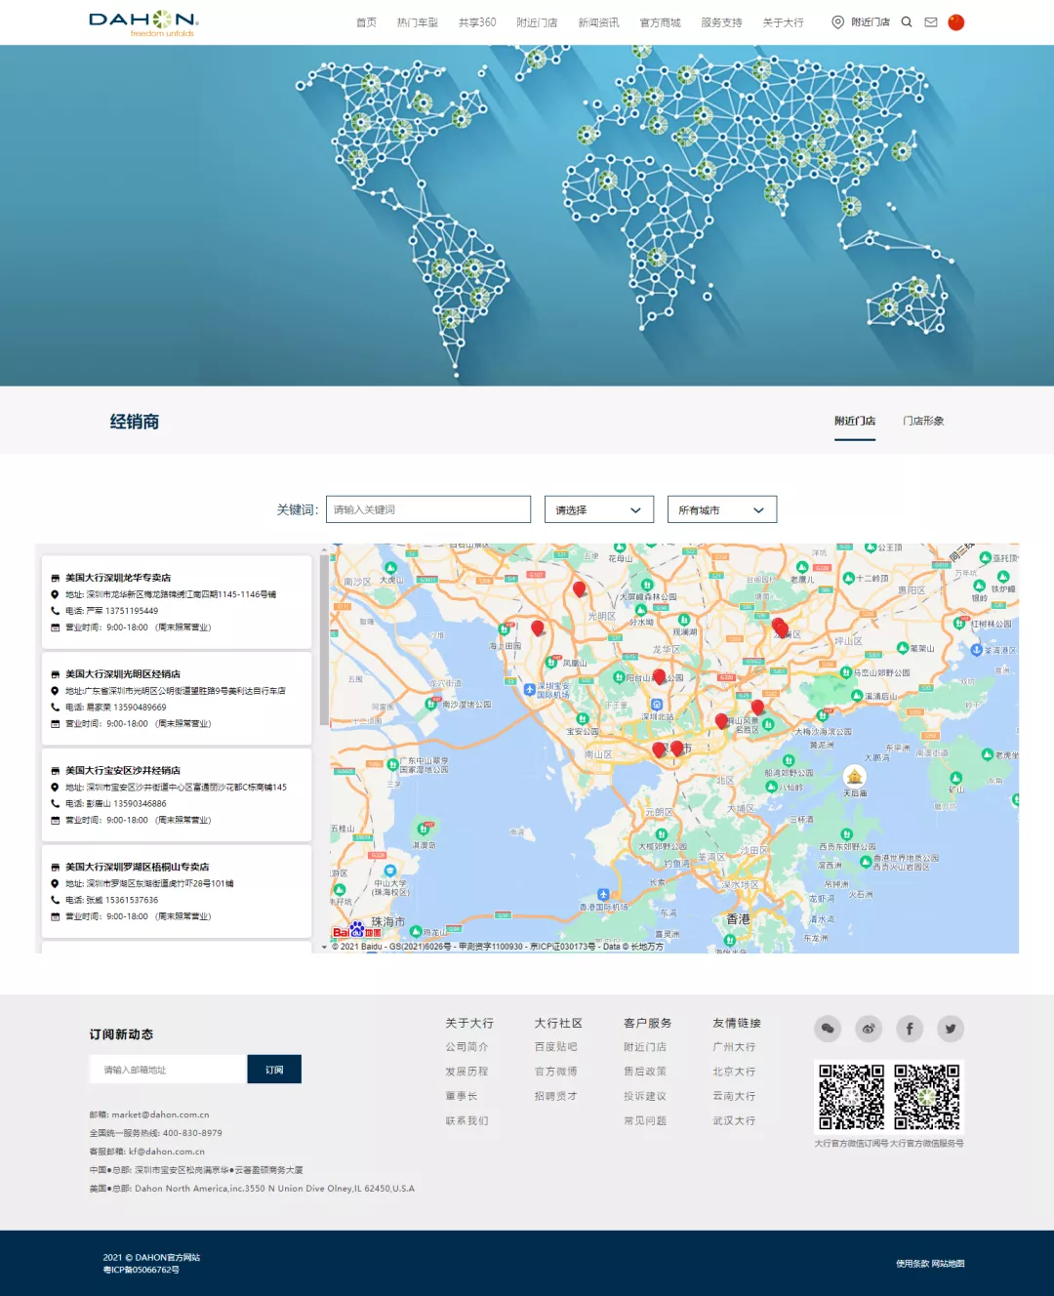
Task: Open 热门车型 in the top navigation
Action: 417,22
